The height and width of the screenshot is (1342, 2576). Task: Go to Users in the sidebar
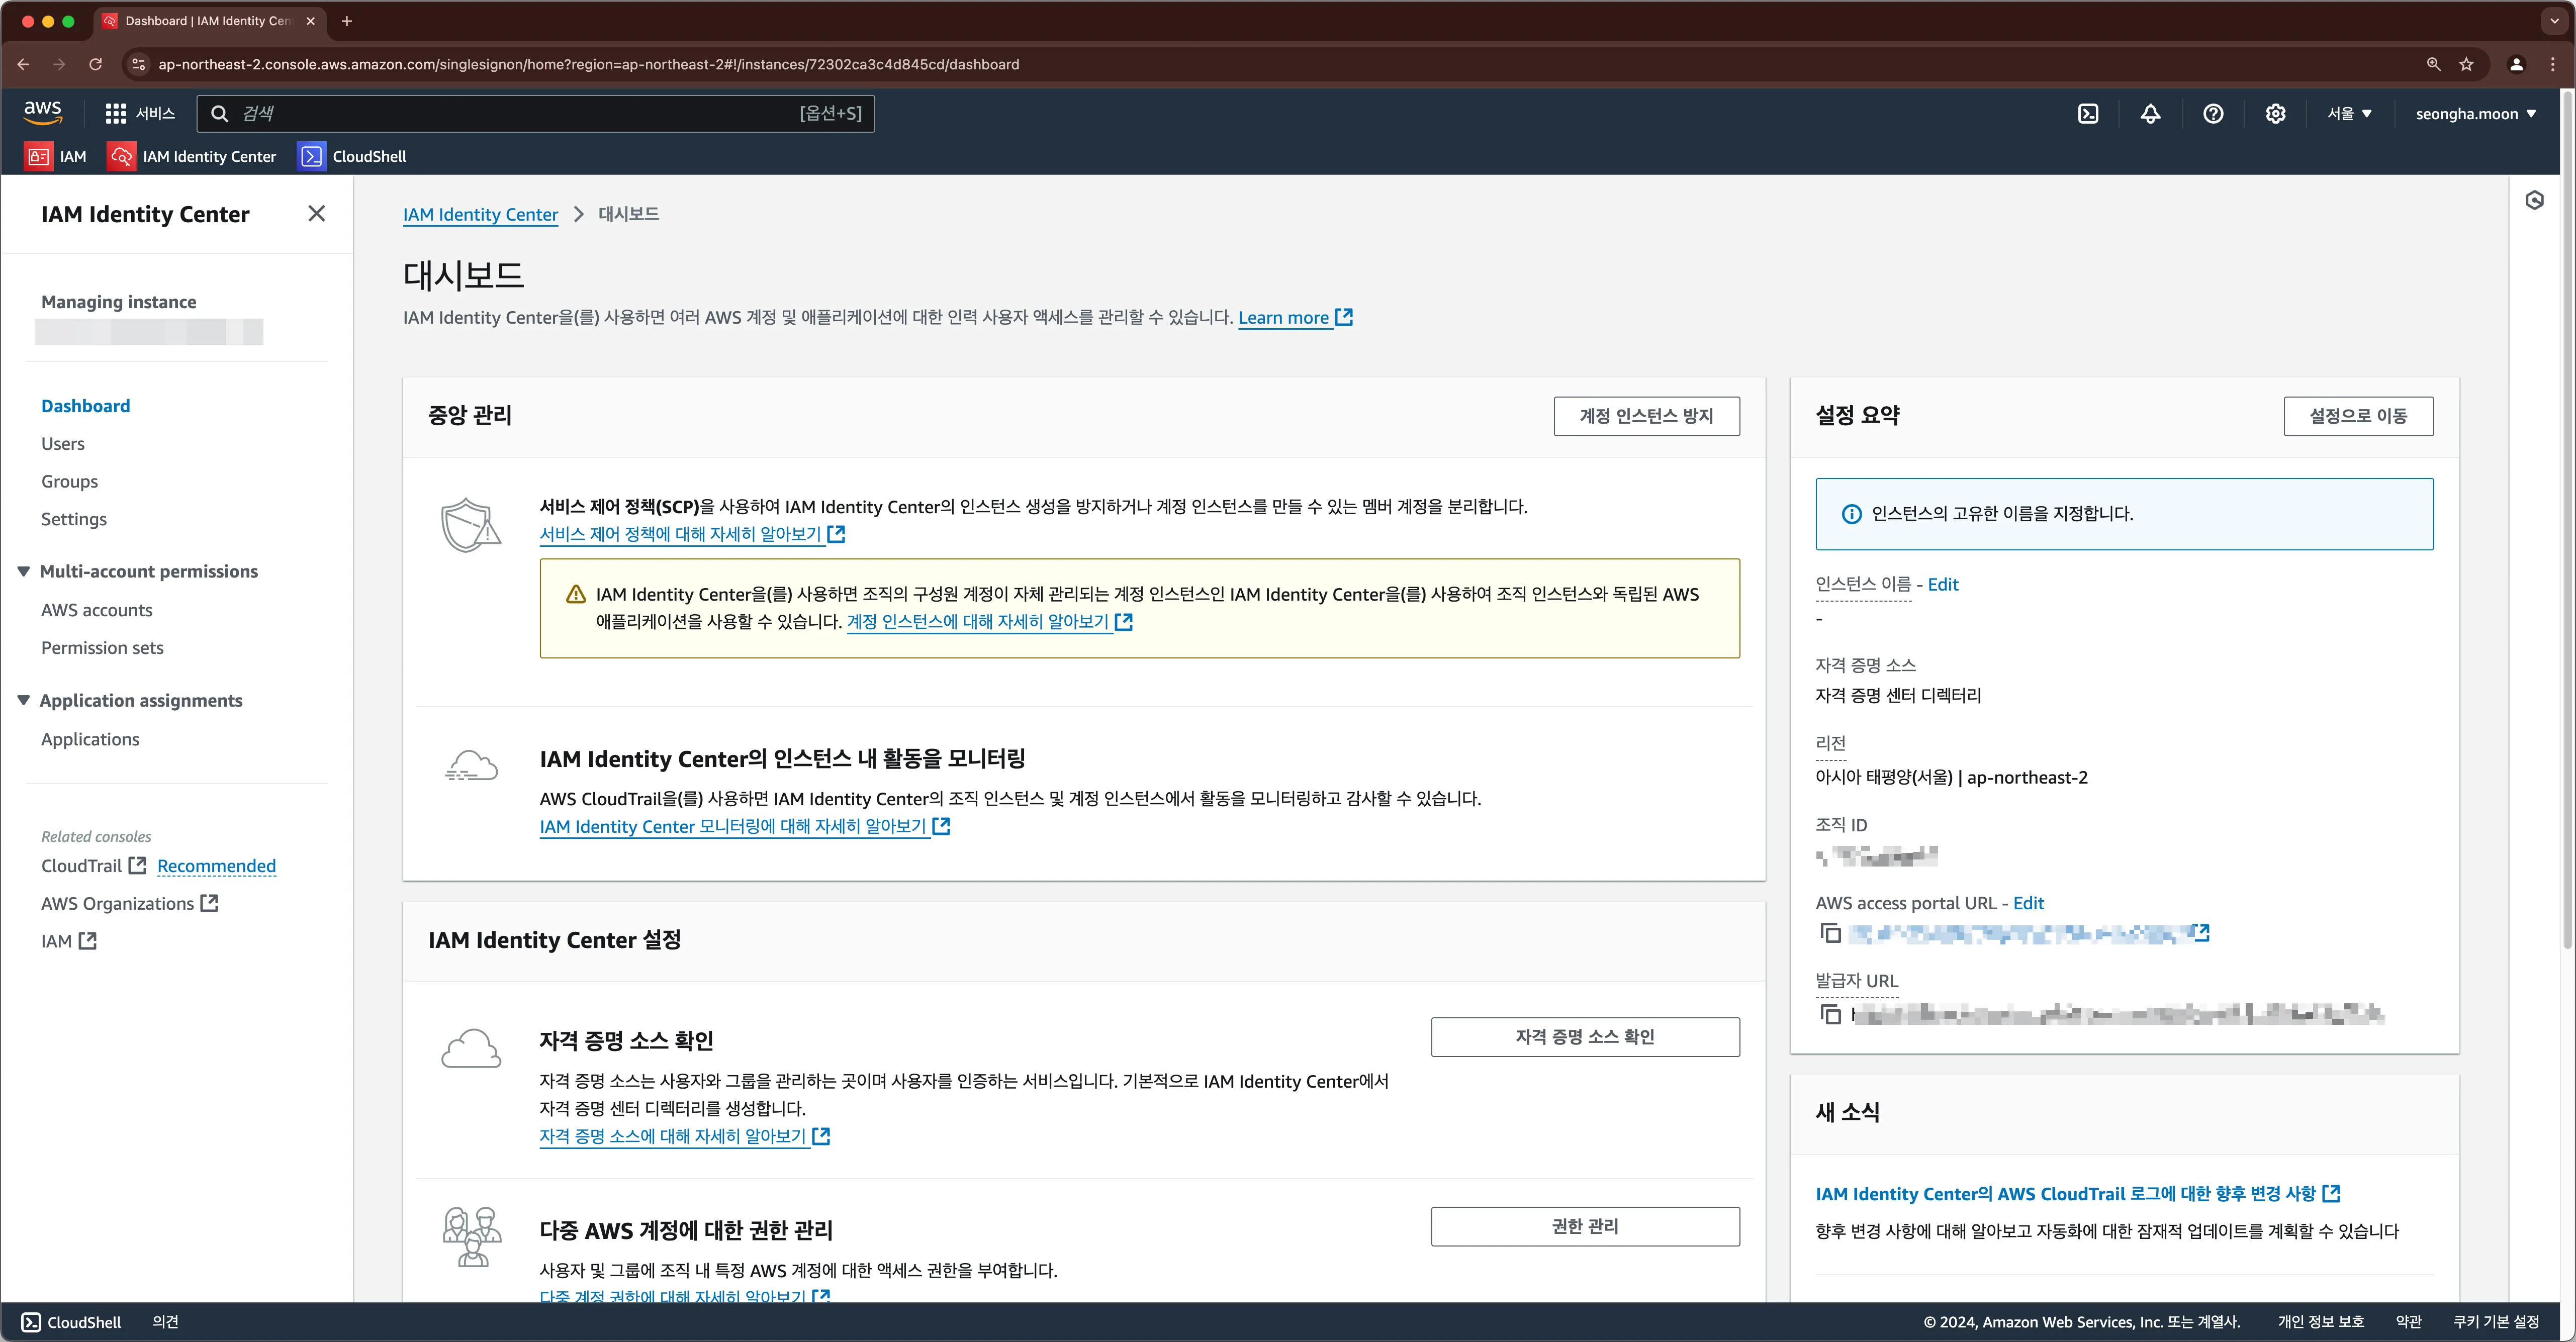[62, 443]
